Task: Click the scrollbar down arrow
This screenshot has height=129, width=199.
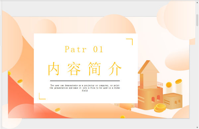Action: (197, 127)
